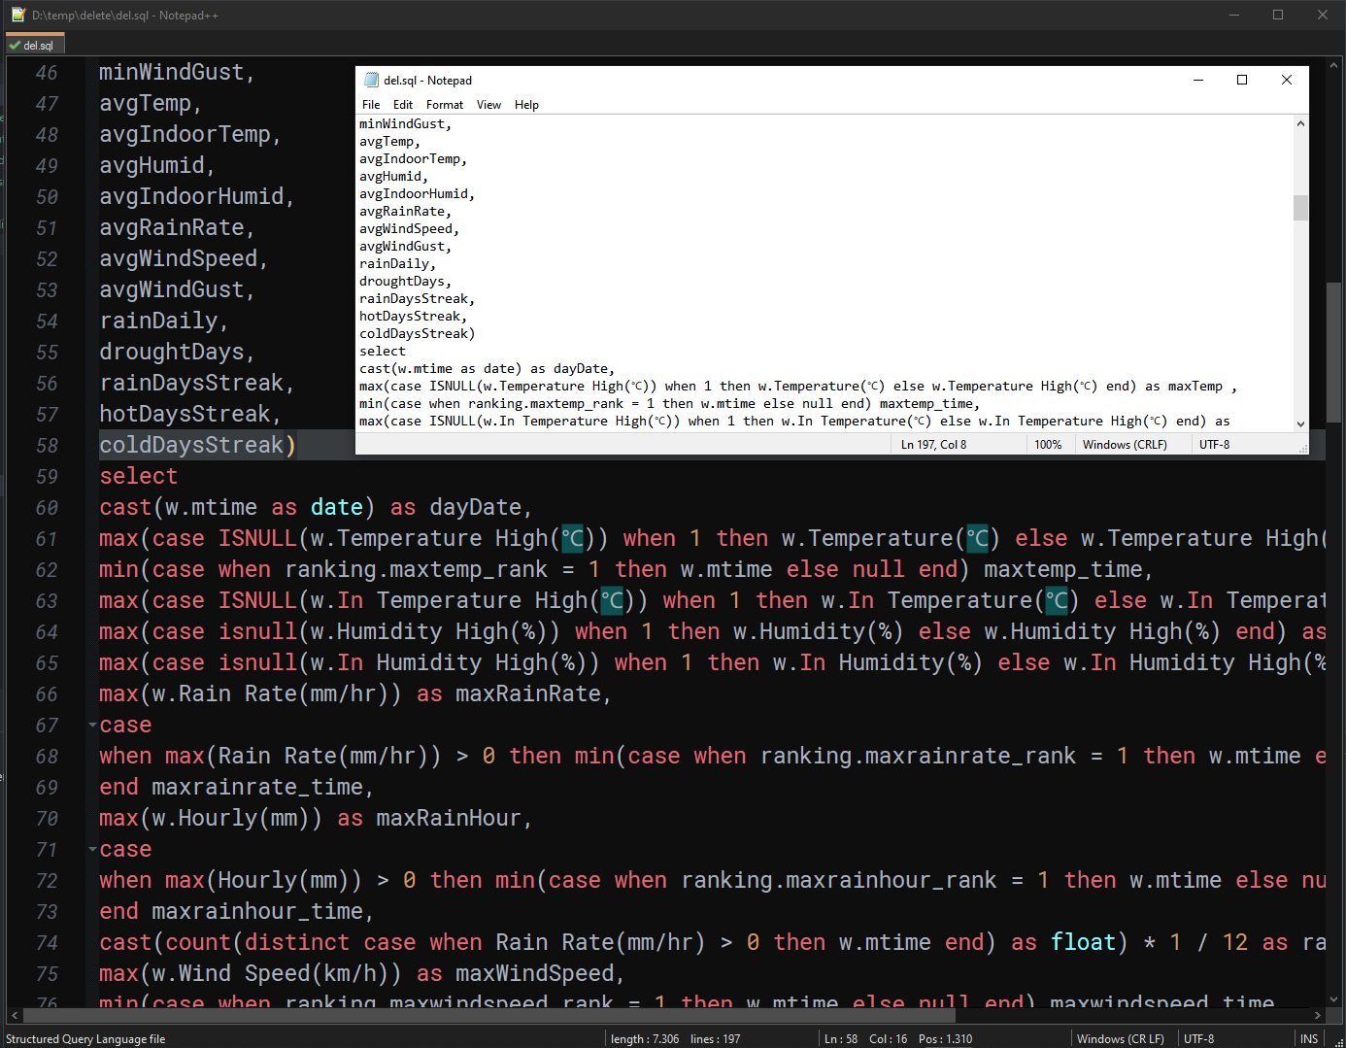1346x1048 pixels.
Task: Click UTF-8 encoding in Notepad++ status bar
Action: coord(1198,1038)
